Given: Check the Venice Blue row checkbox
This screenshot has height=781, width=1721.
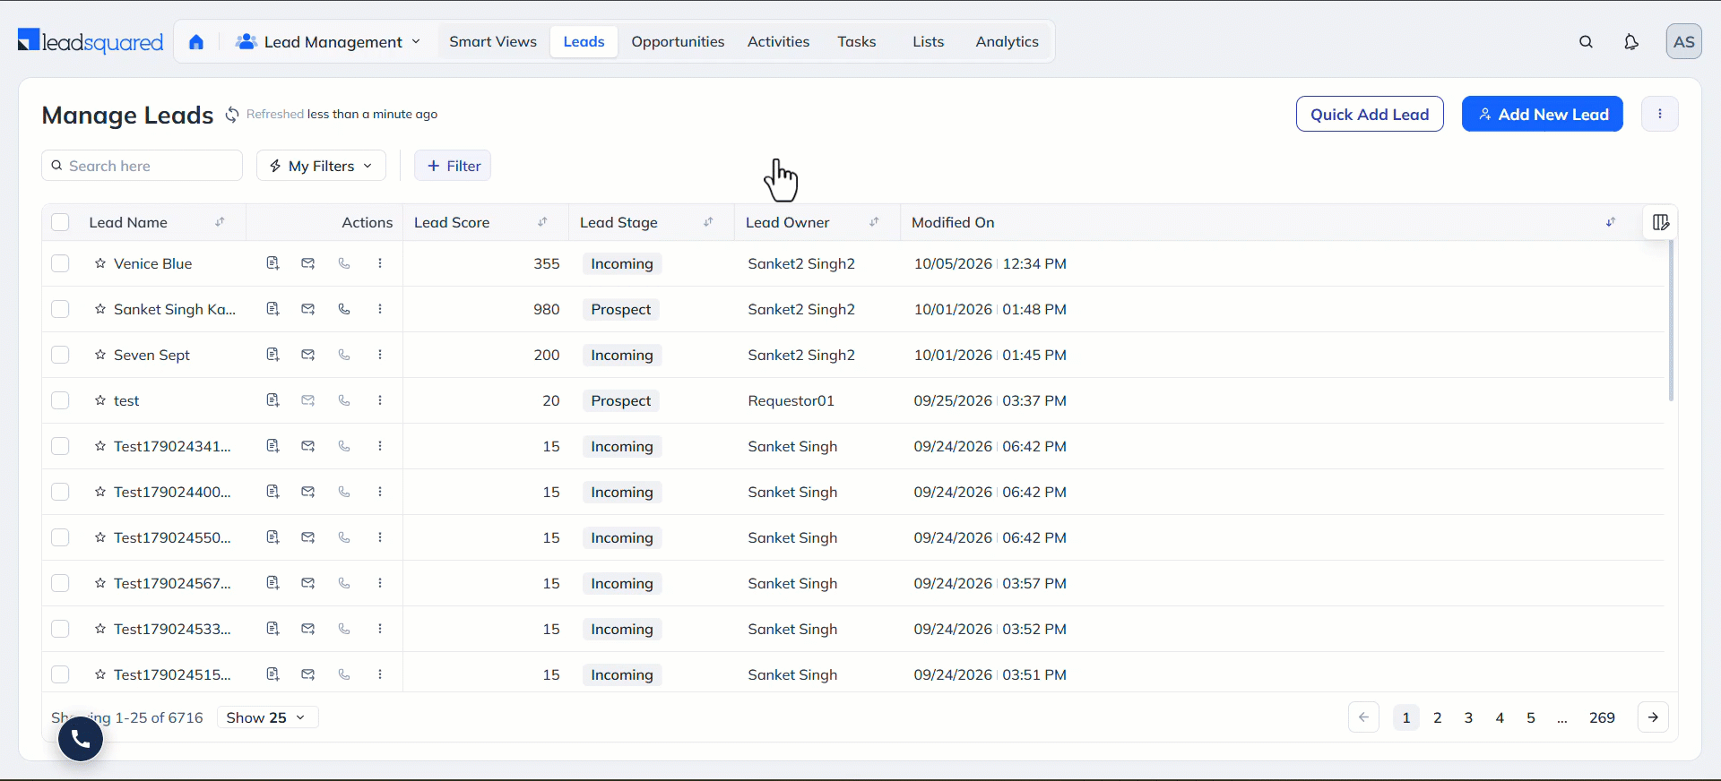Looking at the screenshot, I should coord(60,263).
